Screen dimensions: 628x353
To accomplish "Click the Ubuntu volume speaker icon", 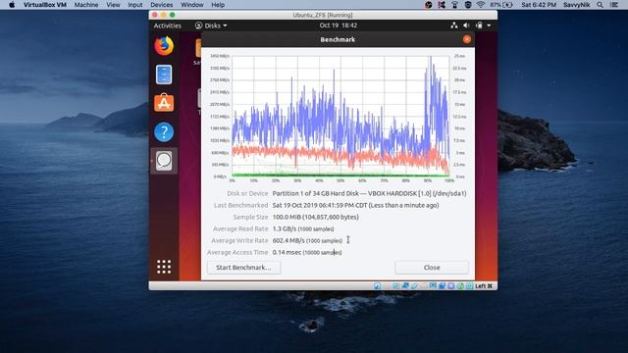I will tap(466, 25).
